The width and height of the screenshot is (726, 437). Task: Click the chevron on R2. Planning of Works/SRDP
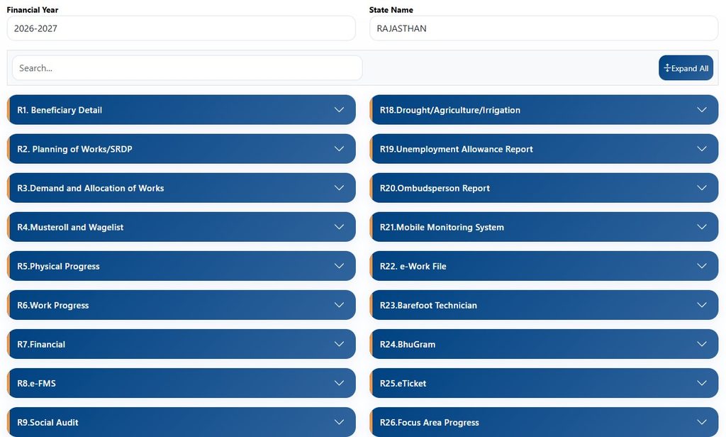339,149
